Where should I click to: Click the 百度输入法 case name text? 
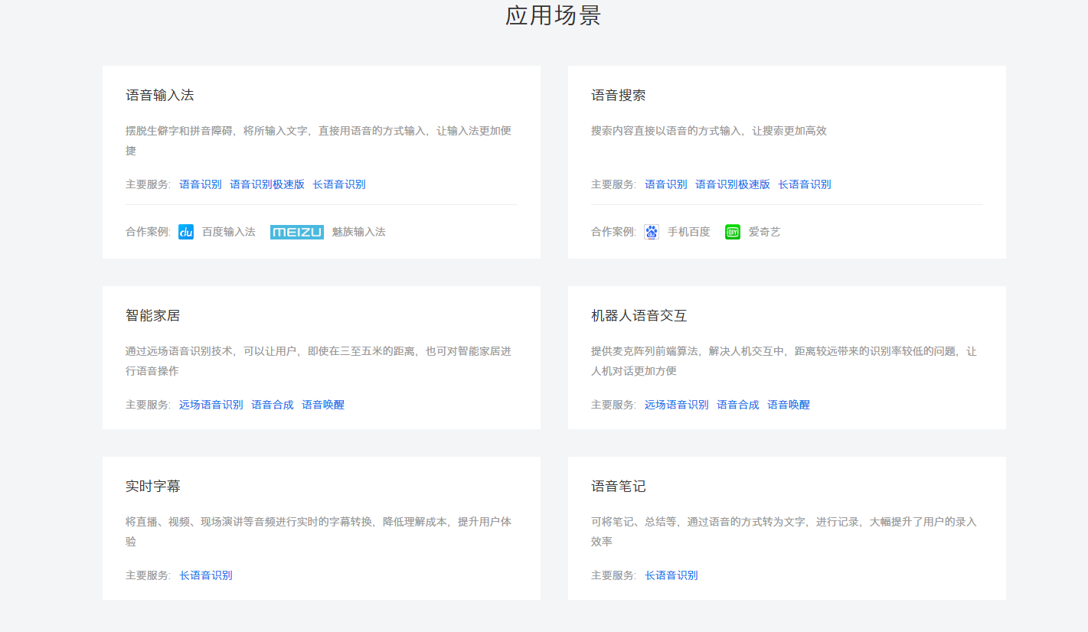click(x=229, y=232)
